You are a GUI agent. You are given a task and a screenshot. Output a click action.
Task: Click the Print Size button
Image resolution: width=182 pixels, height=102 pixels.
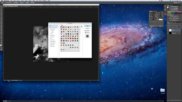point(33,3)
